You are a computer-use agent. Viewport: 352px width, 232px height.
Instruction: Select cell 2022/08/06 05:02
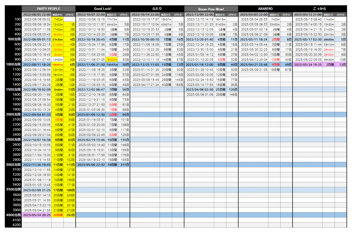[37, 19]
